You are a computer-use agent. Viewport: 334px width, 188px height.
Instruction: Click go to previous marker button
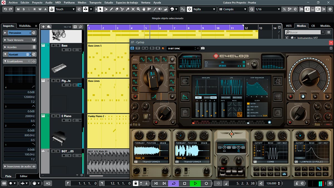tap(156, 183)
